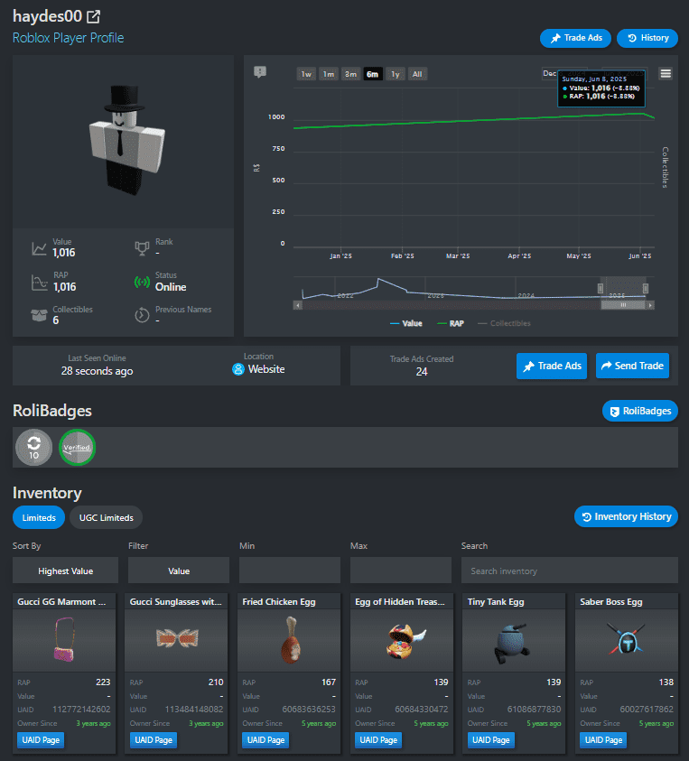Click the Collectibles box icon
689x761 pixels.
[x=40, y=315]
